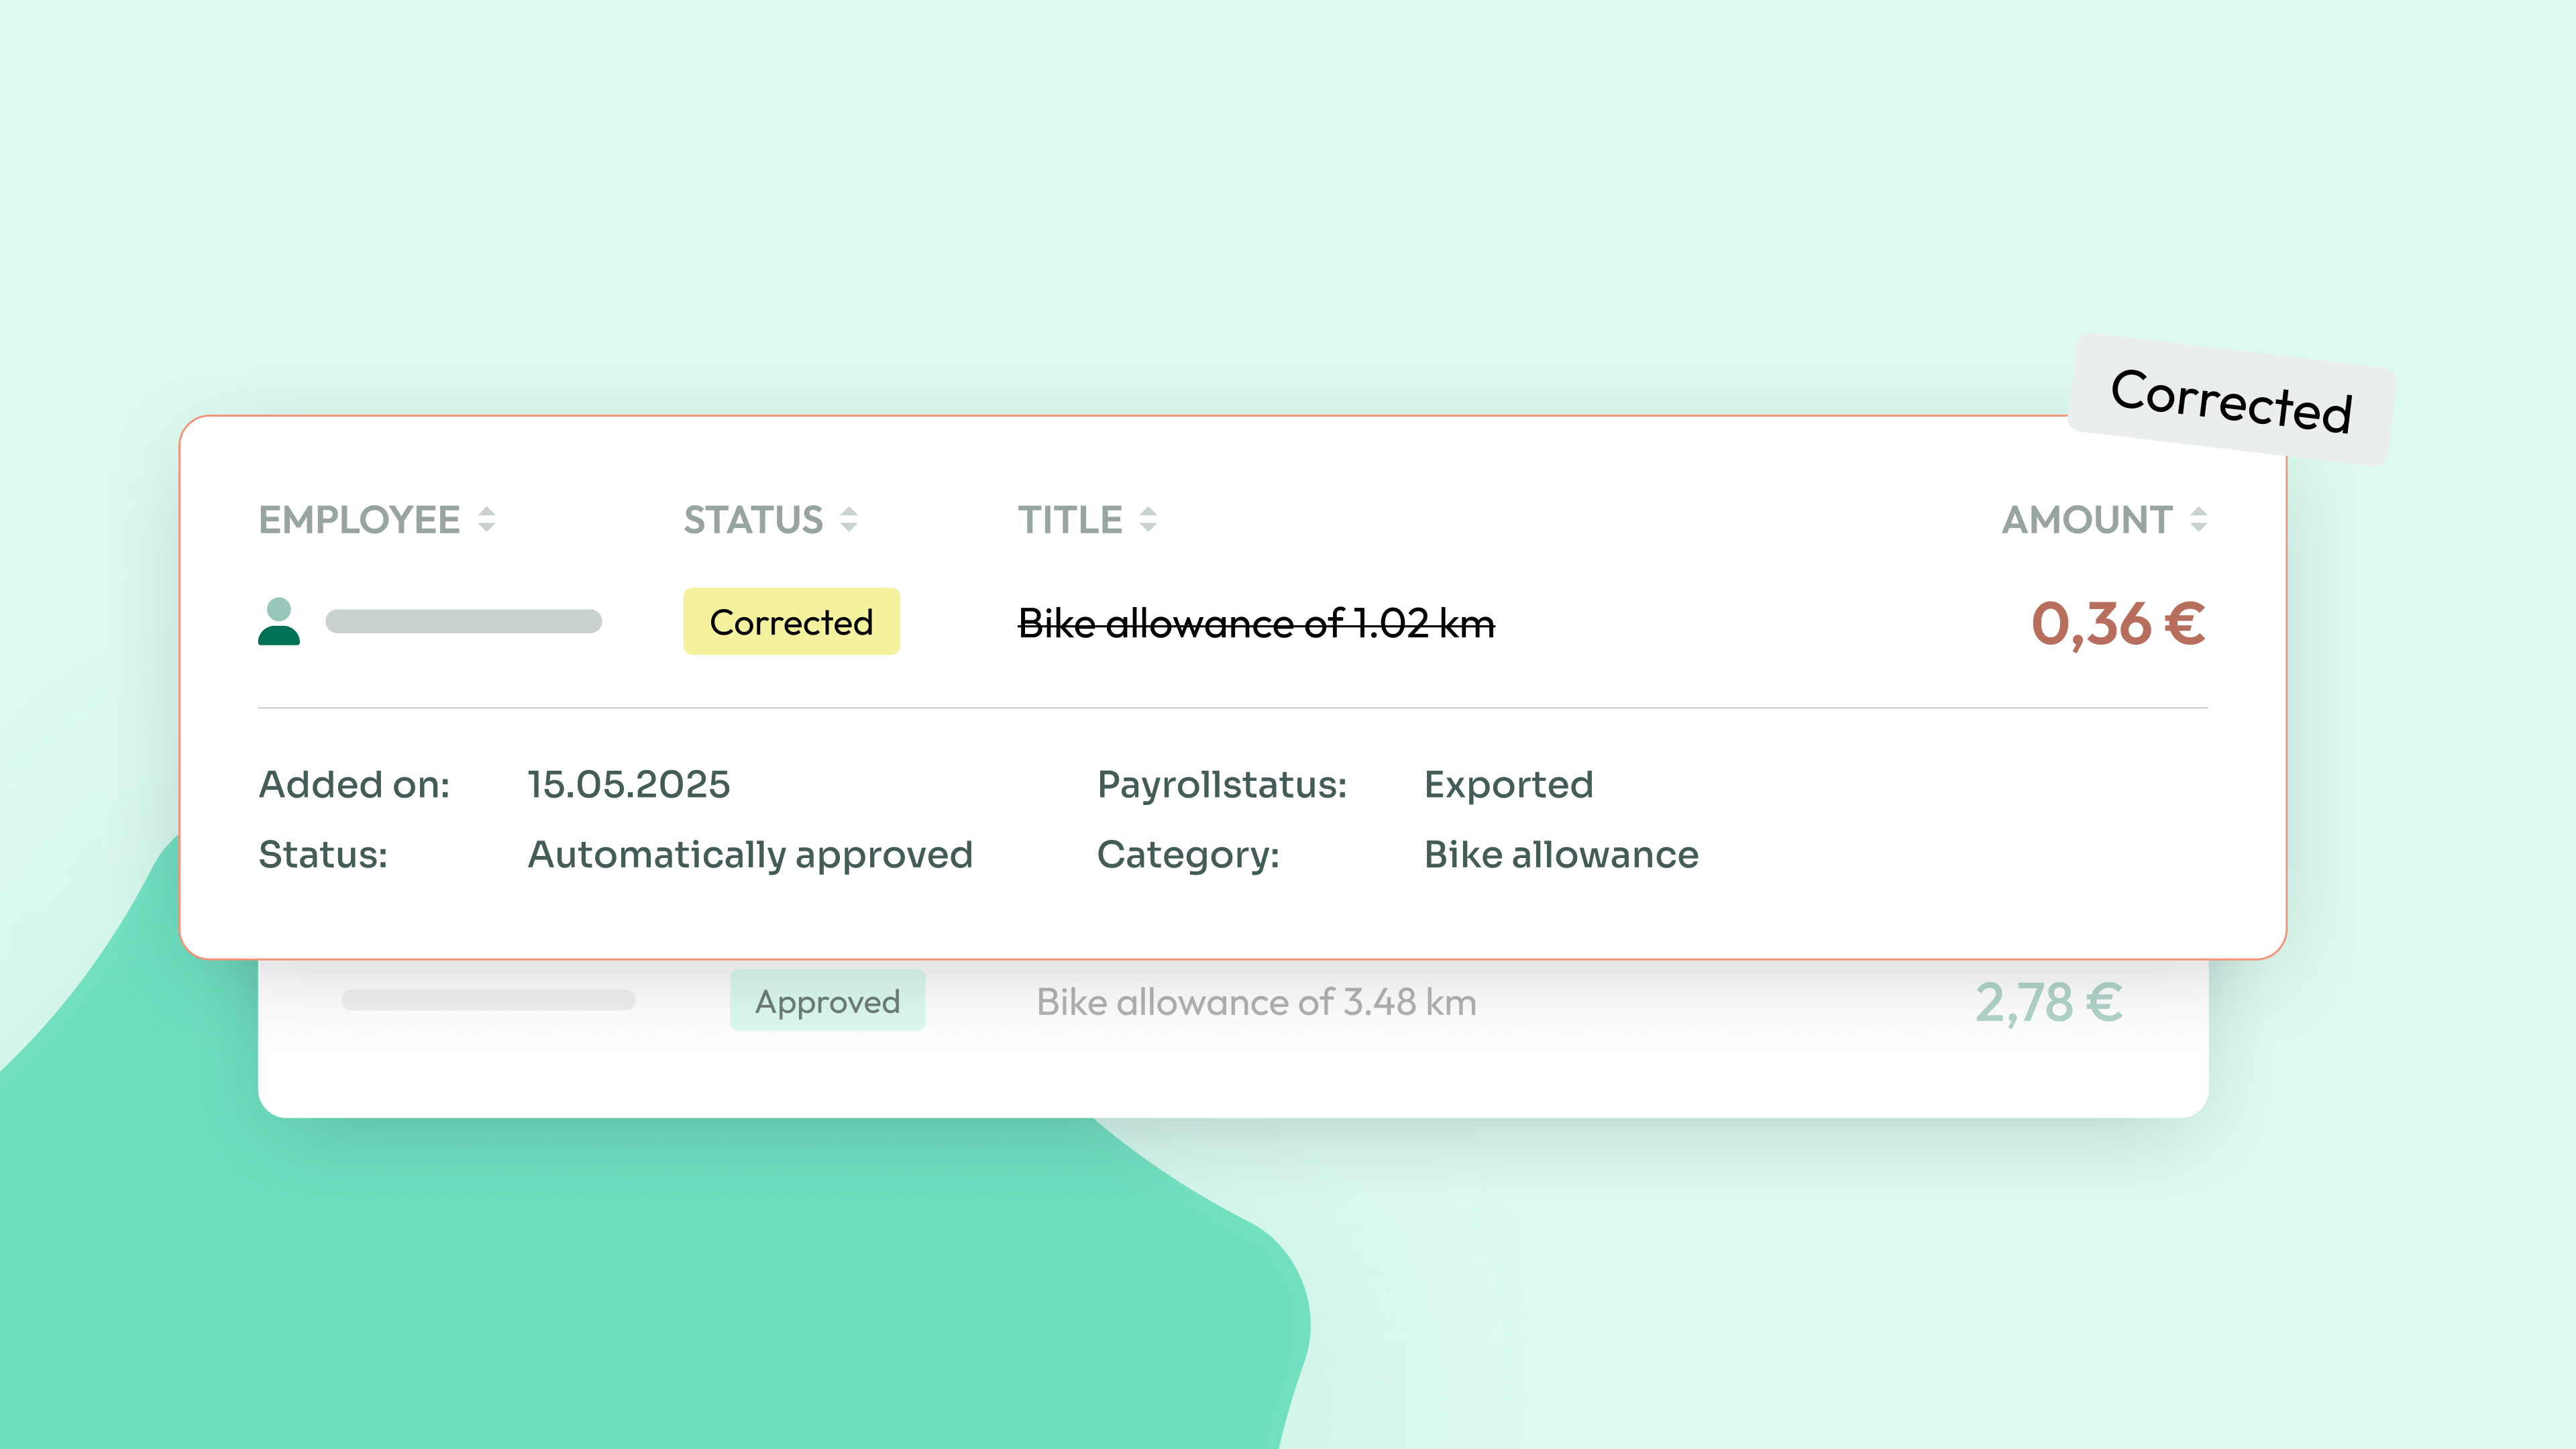Click the Automatically approved status value
The width and height of the screenshot is (2576, 1449).
[750, 855]
